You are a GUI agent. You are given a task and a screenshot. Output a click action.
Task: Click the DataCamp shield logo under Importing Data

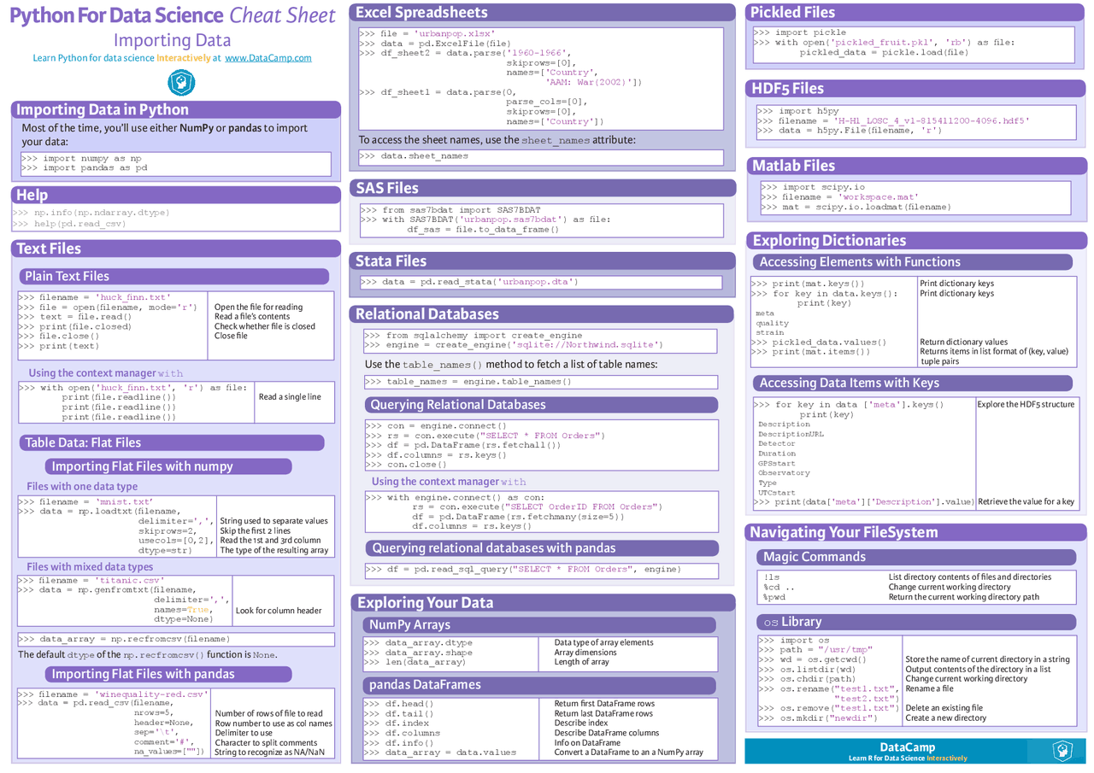[x=181, y=83]
